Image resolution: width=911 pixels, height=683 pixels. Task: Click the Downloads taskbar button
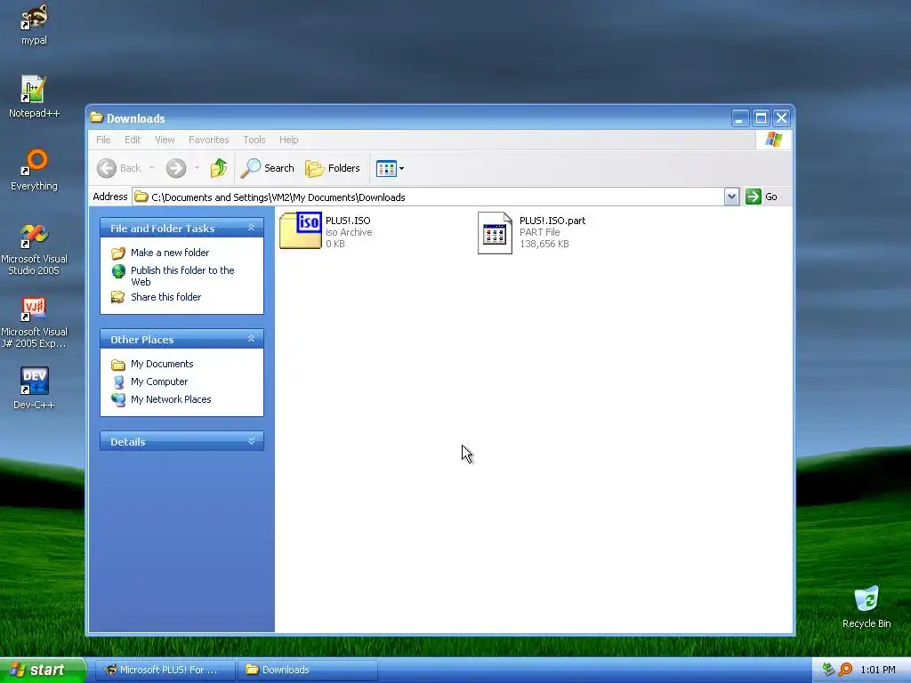(x=308, y=670)
